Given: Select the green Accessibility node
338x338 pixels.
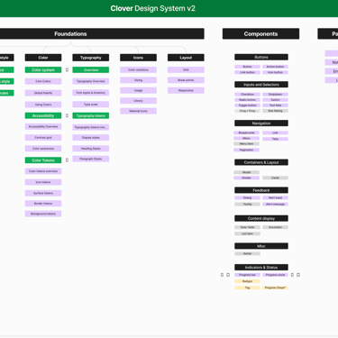Looking at the screenshot, I should [43, 115].
